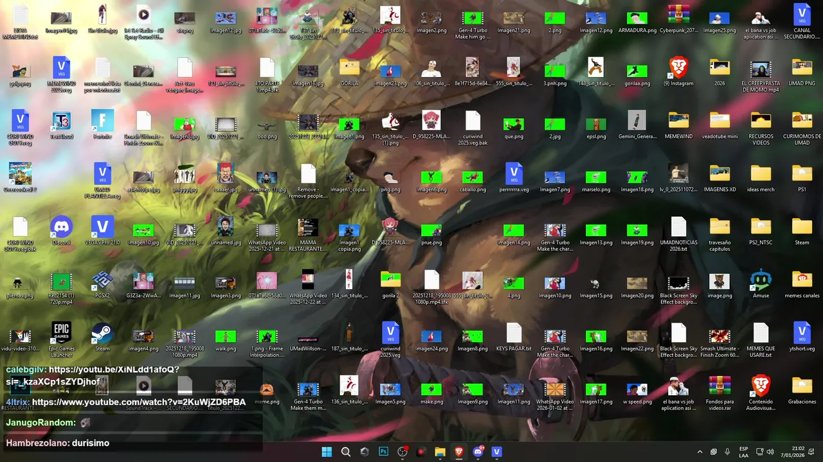Image resolution: width=823 pixels, height=462 pixels.
Task: Select the UMAD PNG folder
Action: (802, 72)
